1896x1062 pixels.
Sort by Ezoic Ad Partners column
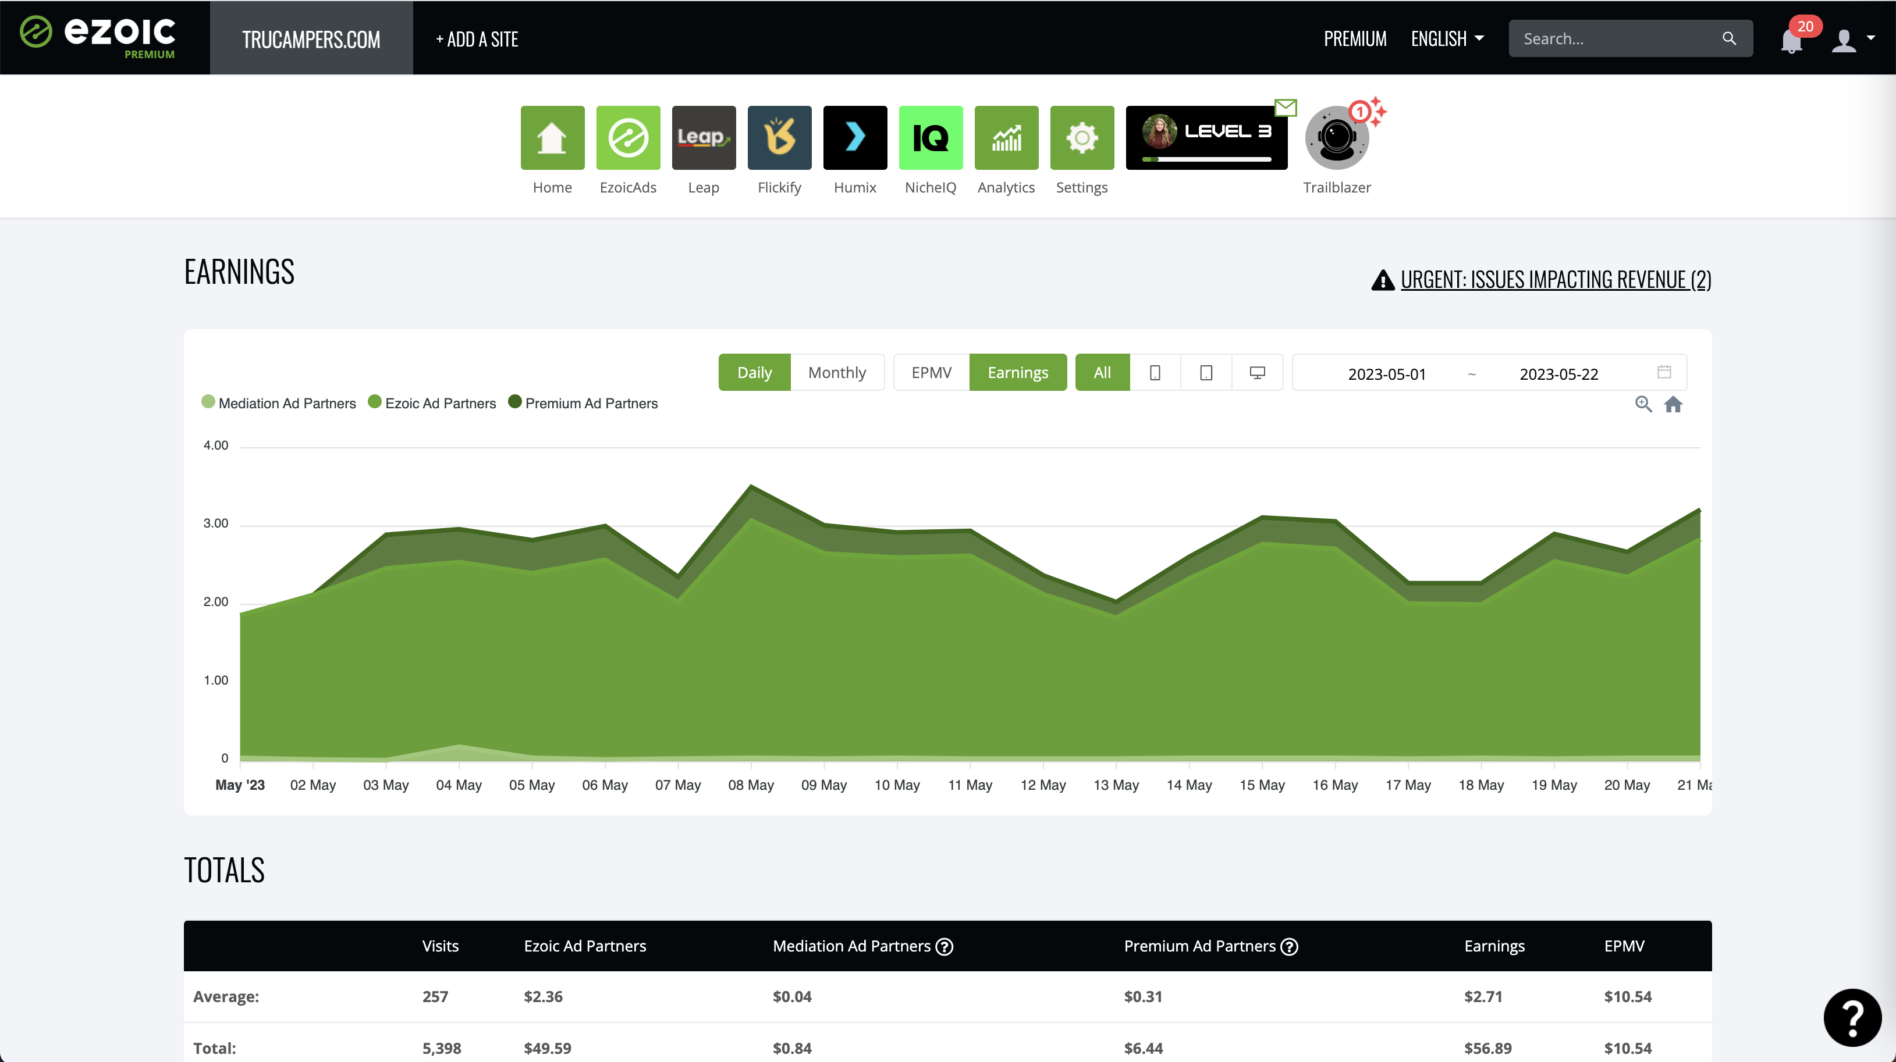pos(584,946)
